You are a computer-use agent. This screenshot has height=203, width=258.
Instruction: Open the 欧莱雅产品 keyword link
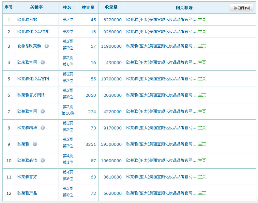(27, 193)
